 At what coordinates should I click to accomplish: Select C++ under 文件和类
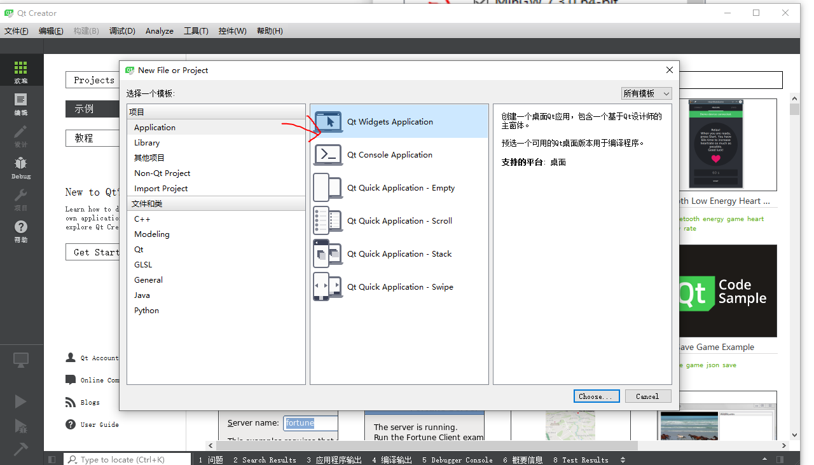click(x=216, y=219)
